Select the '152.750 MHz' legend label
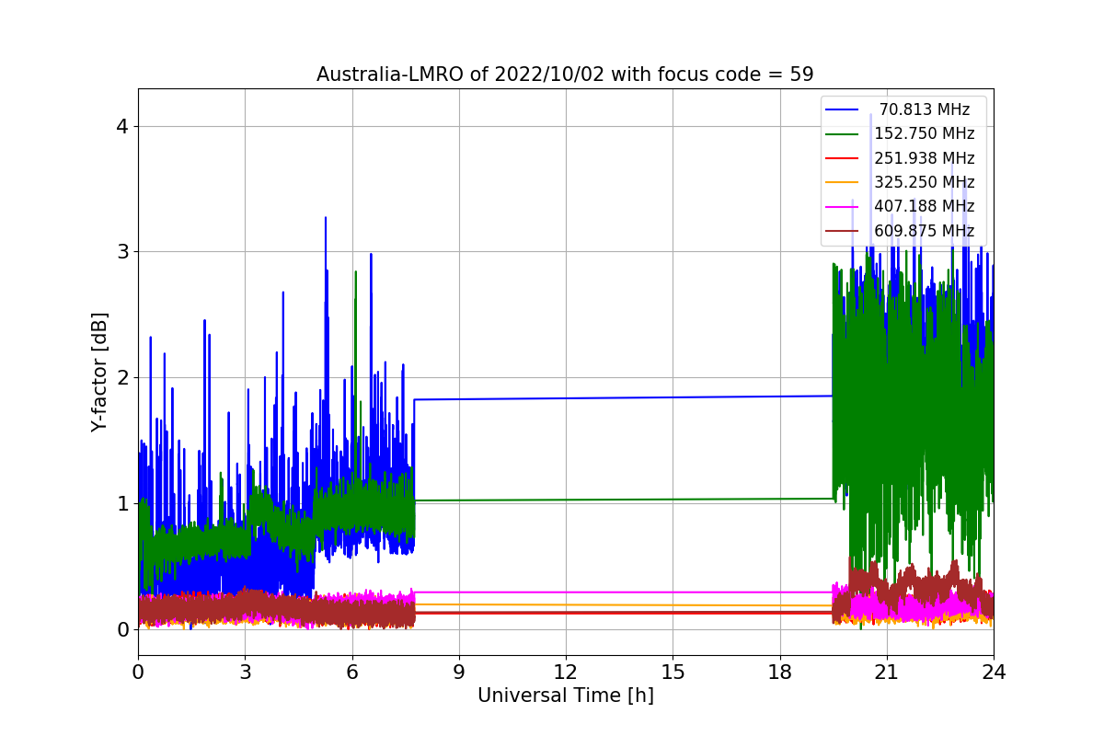 point(925,133)
